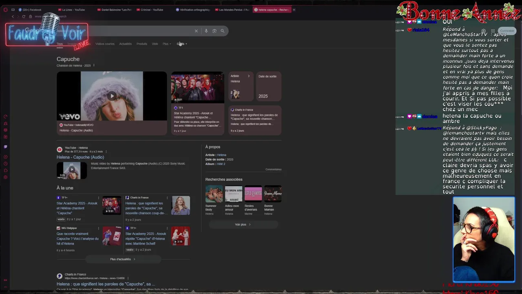This screenshot has height=294, width=522.
Task: Open the Opera GX menu logo
Action: click(5, 10)
